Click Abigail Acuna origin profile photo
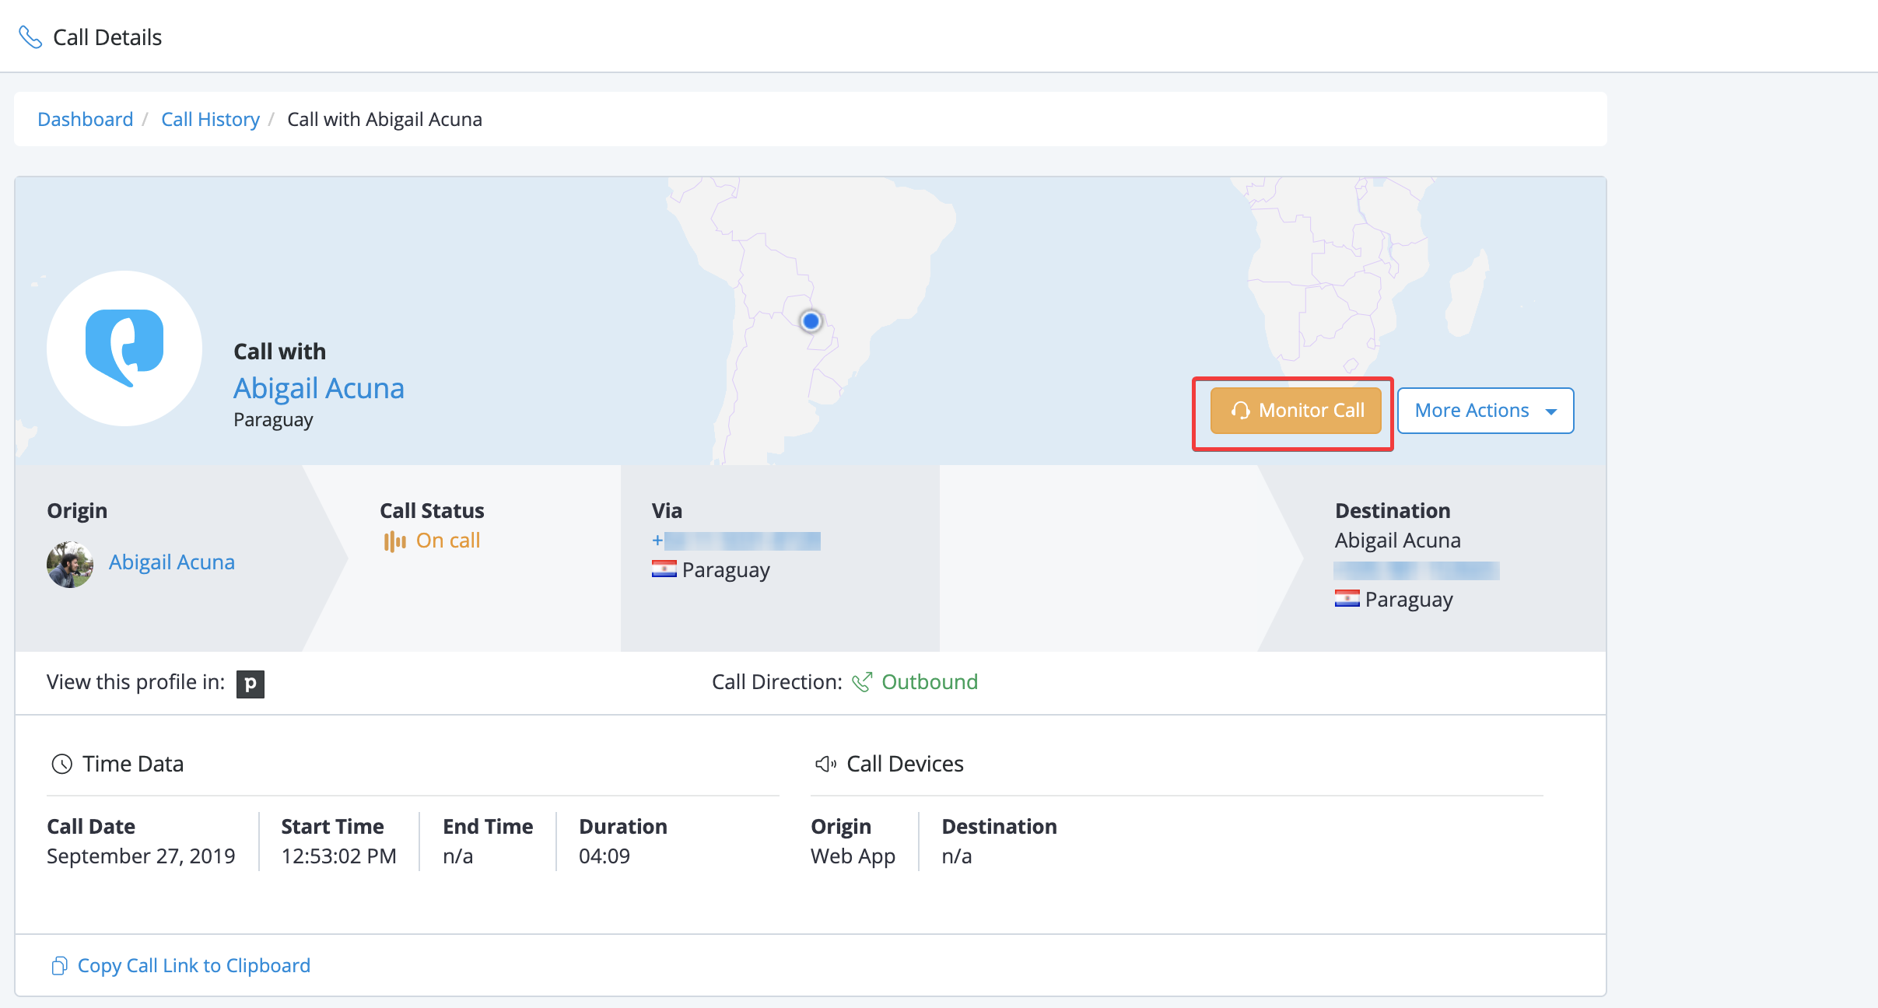Screen dimensions: 1878x1008 (70, 564)
